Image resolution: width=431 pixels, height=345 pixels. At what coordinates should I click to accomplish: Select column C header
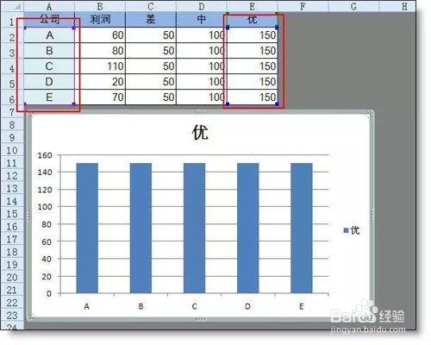coord(151,6)
